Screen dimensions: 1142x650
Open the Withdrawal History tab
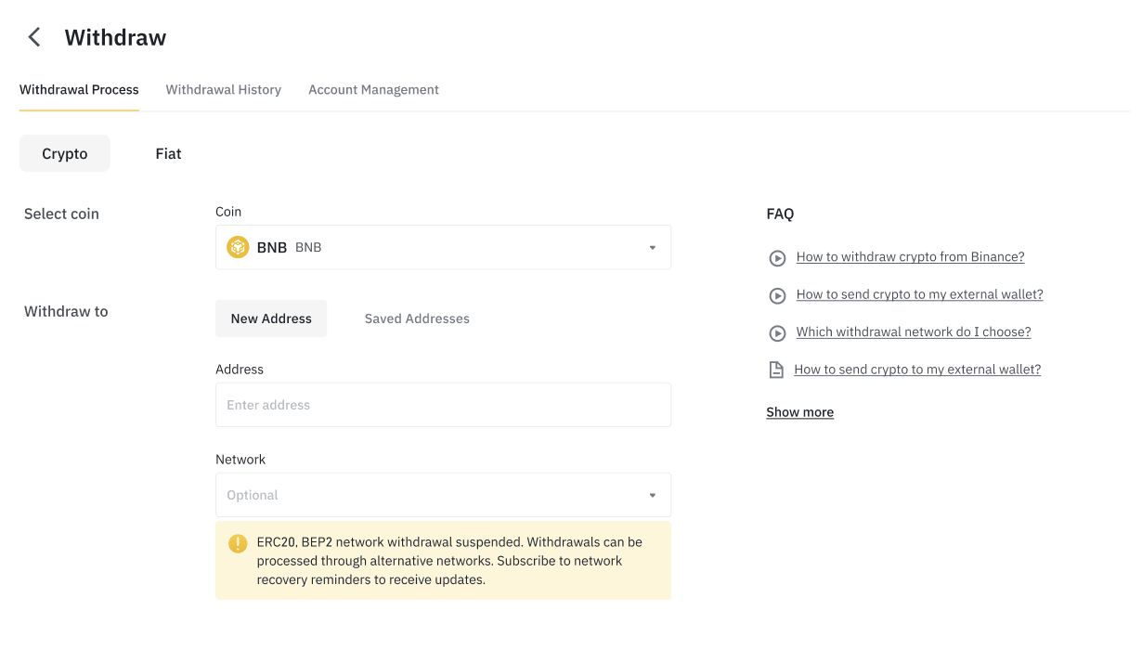(223, 90)
